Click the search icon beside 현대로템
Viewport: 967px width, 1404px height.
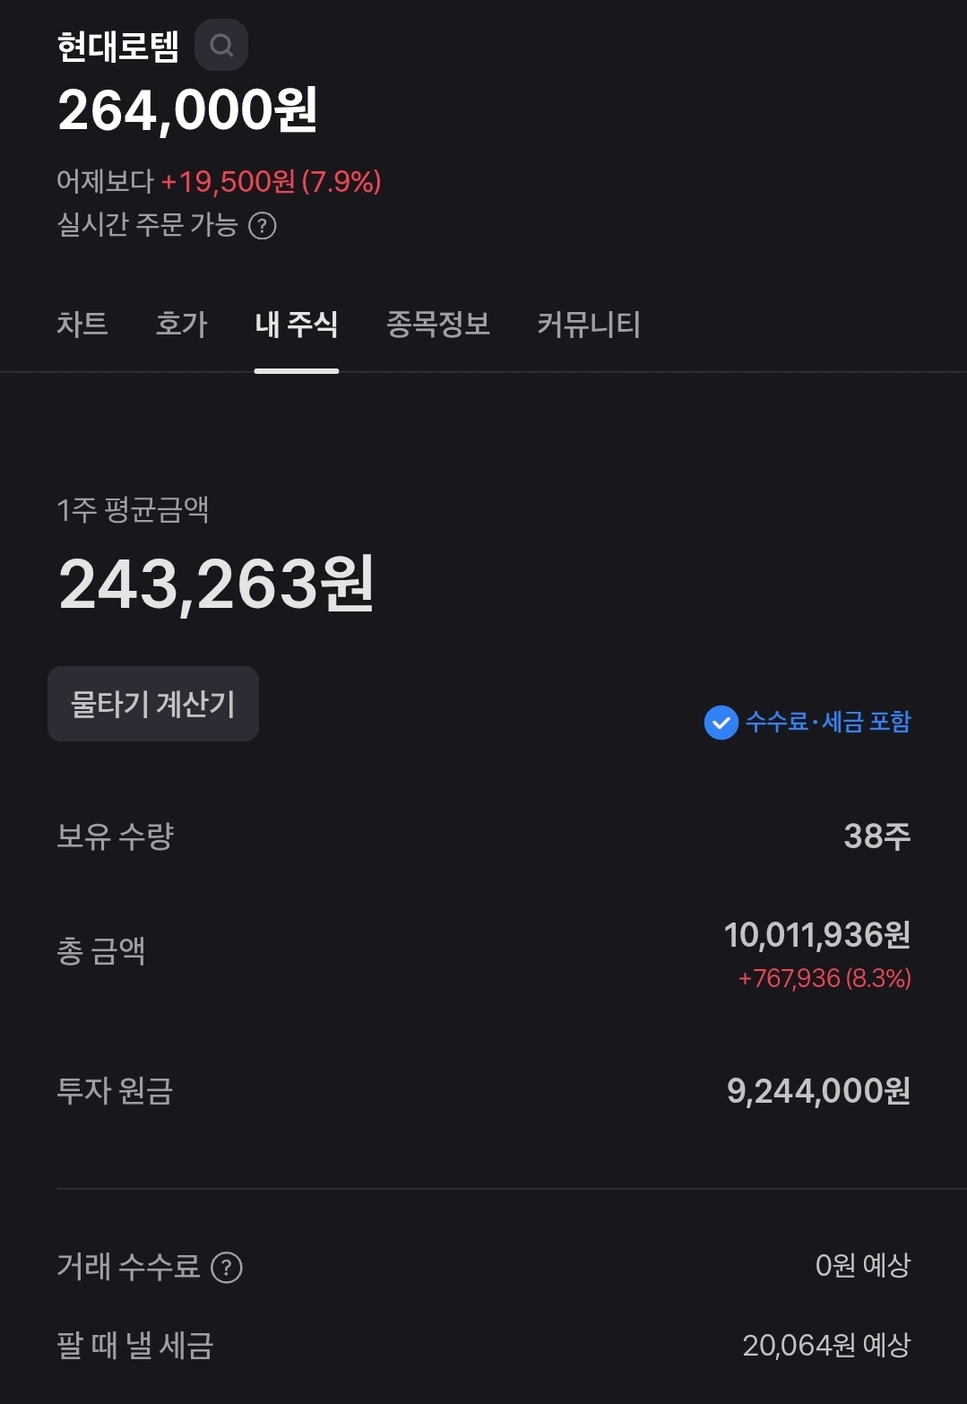(221, 45)
